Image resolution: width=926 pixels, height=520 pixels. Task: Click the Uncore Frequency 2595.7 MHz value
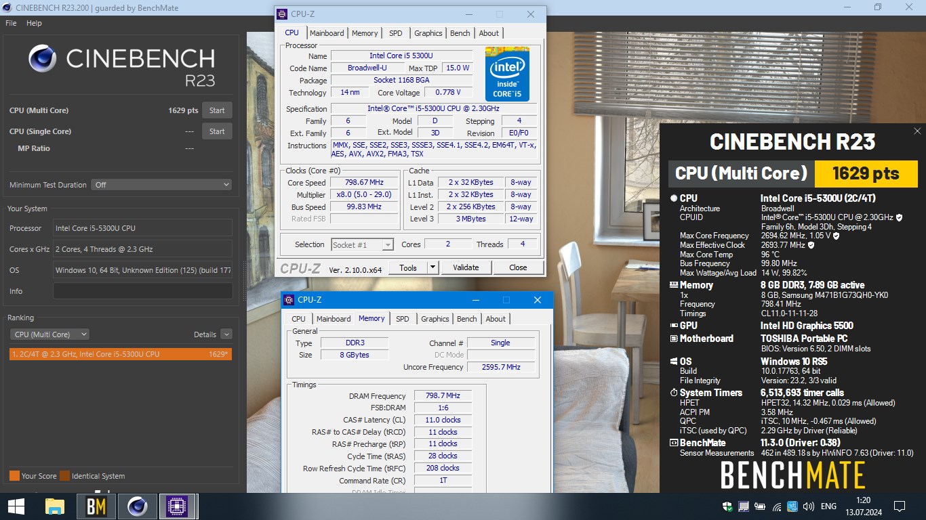pos(500,367)
